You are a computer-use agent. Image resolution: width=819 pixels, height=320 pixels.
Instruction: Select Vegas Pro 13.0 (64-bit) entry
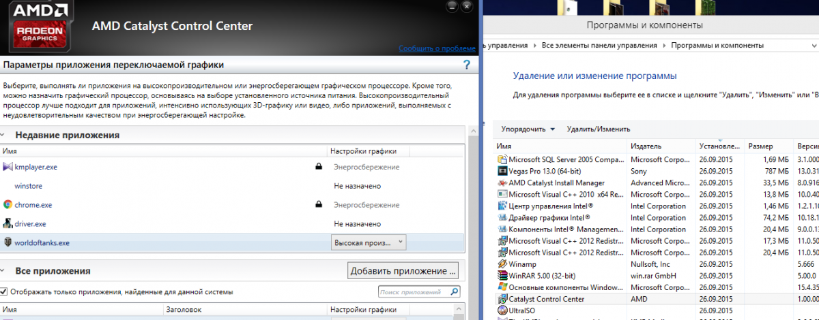(x=657, y=171)
